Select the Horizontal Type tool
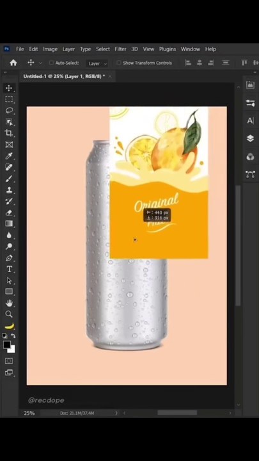259x461 pixels. pos(9,269)
